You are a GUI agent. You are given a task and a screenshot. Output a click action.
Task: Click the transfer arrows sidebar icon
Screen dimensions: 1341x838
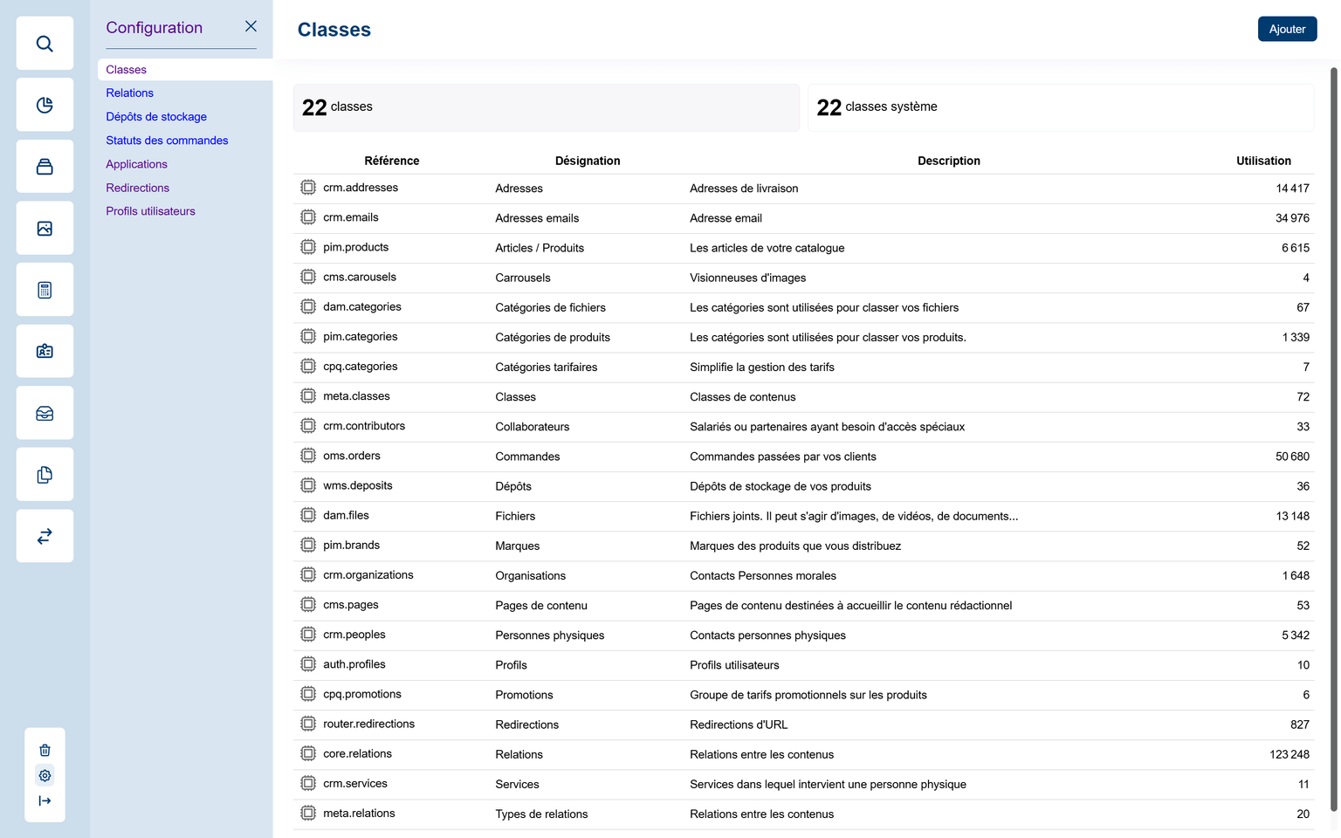point(45,536)
